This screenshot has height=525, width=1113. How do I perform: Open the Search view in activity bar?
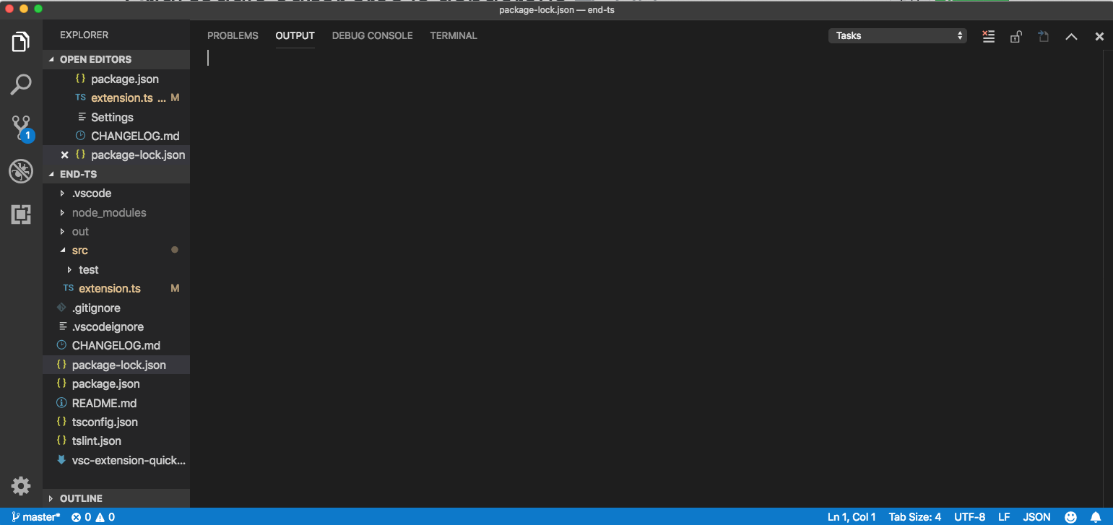(21, 84)
